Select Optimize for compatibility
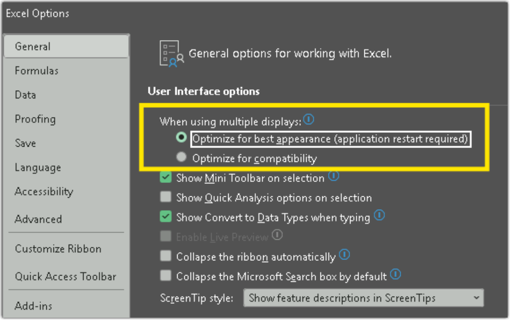 point(181,157)
